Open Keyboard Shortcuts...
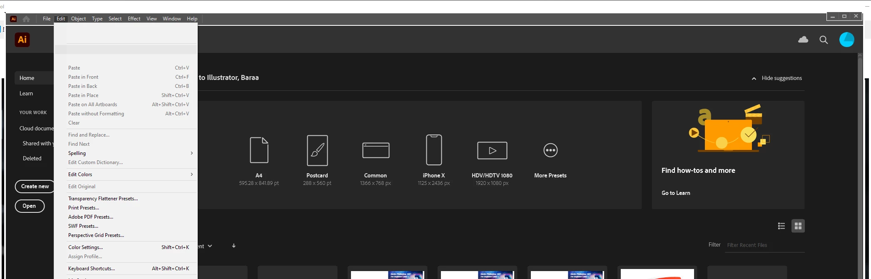This screenshot has height=279, width=871. pyautogui.click(x=126, y=269)
